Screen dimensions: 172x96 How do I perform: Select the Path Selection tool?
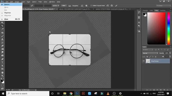click(2, 66)
